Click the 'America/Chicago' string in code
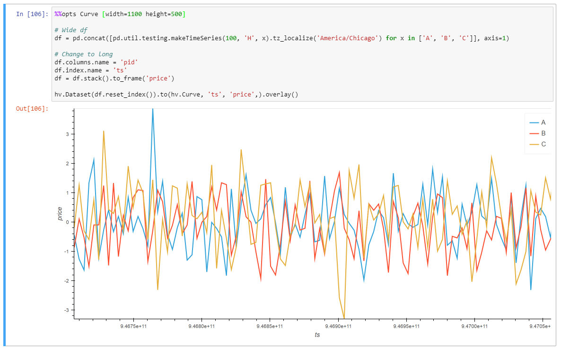Image resolution: width=561 pixels, height=349 pixels. pyautogui.click(x=348, y=38)
